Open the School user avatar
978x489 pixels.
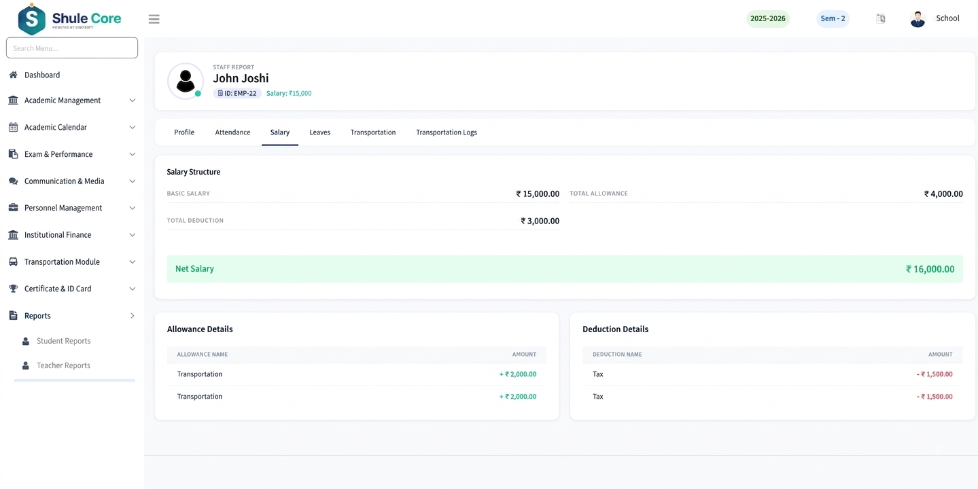click(918, 19)
